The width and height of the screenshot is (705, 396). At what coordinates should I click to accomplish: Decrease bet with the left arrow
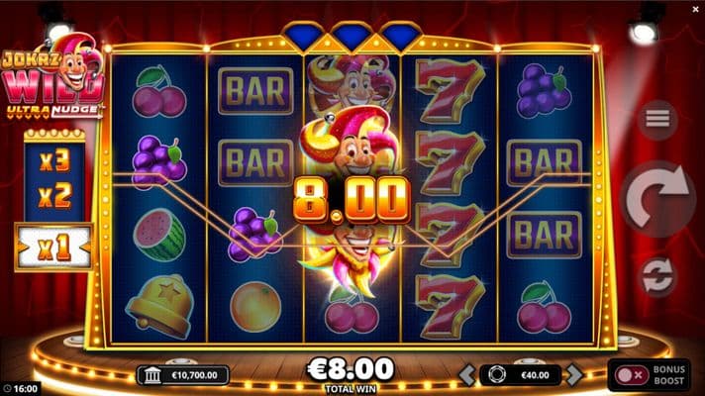point(466,375)
